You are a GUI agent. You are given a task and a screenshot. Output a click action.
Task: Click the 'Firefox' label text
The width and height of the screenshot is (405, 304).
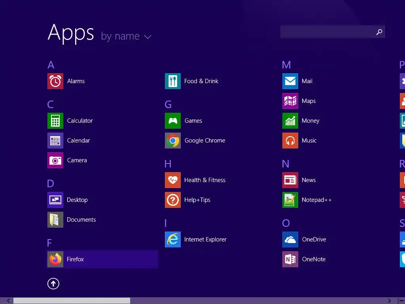75,259
